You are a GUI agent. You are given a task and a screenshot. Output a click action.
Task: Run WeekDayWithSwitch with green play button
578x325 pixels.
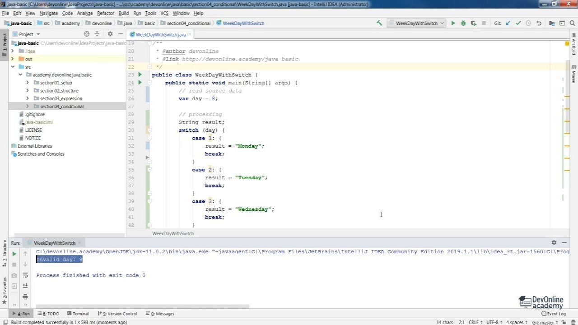(x=453, y=23)
